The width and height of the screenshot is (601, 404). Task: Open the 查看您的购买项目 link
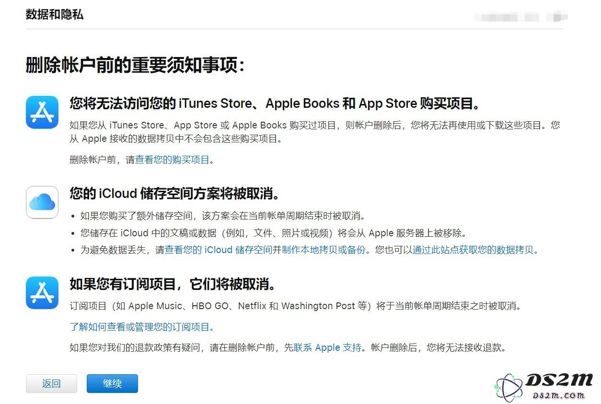173,160
